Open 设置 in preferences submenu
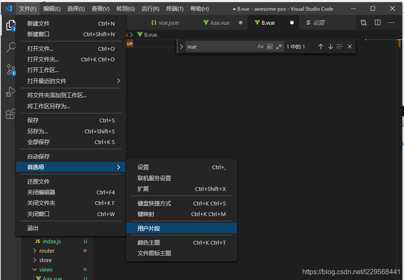The height and width of the screenshot is (280, 404). (x=182, y=167)
